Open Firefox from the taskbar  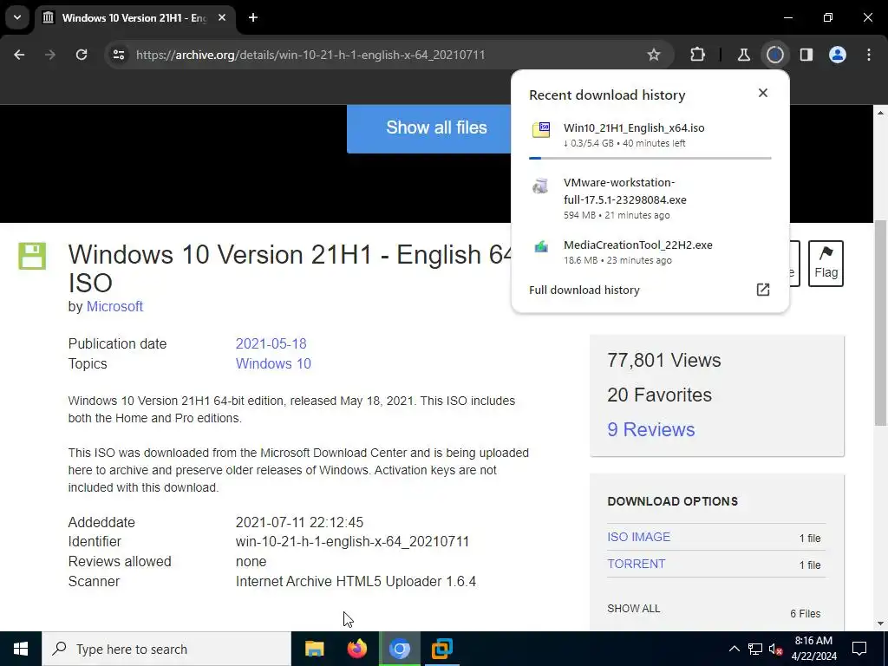pyautogui.click(x=356, y=649)
